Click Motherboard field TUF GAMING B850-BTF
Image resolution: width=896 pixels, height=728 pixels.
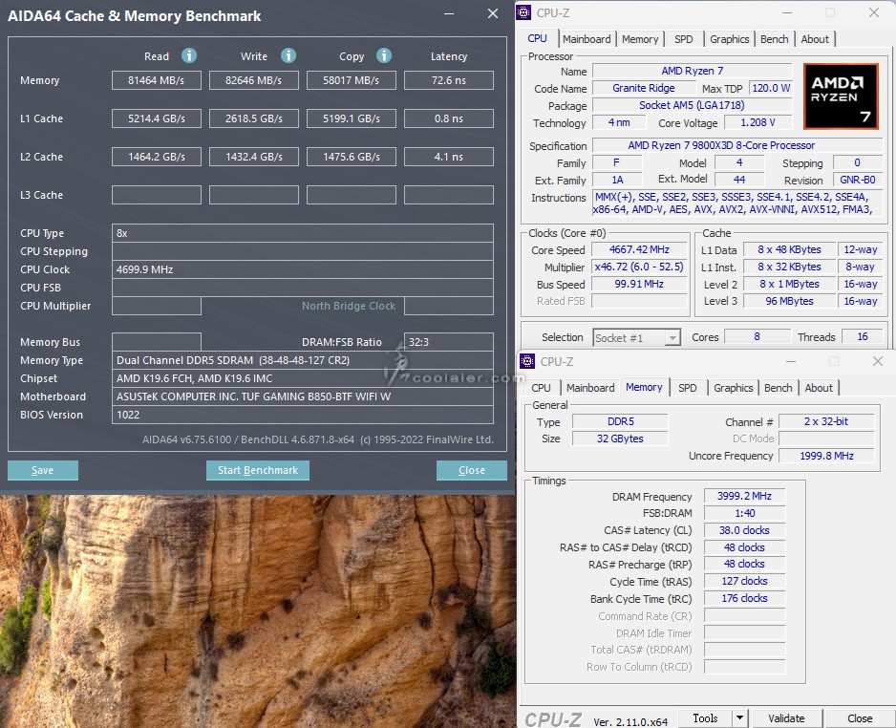coord(302,396)
